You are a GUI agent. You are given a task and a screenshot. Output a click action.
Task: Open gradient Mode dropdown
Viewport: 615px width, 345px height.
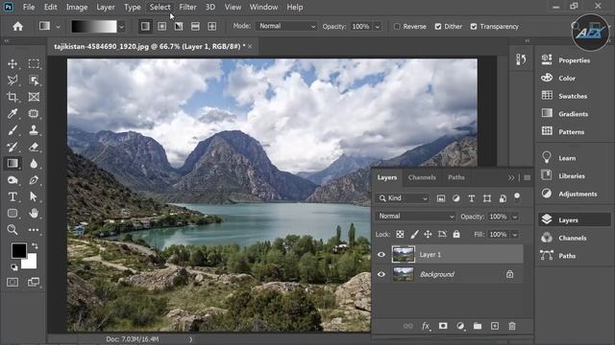tap(286, 26)
